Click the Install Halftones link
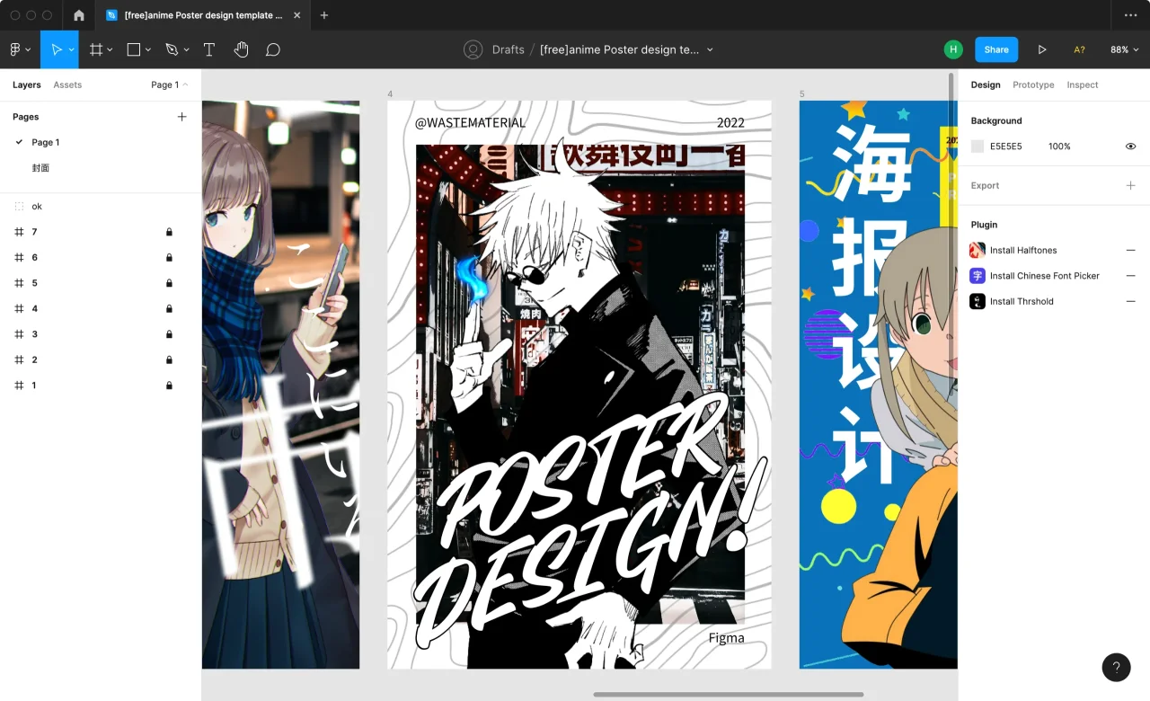The image size is (1150, 701). pos(1023,250)
